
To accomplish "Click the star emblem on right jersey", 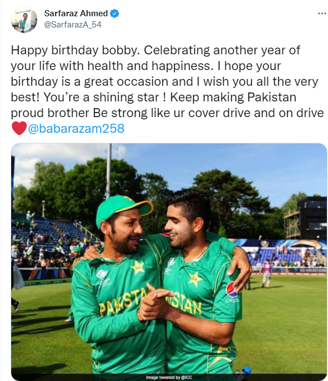I will click(195, 279).
